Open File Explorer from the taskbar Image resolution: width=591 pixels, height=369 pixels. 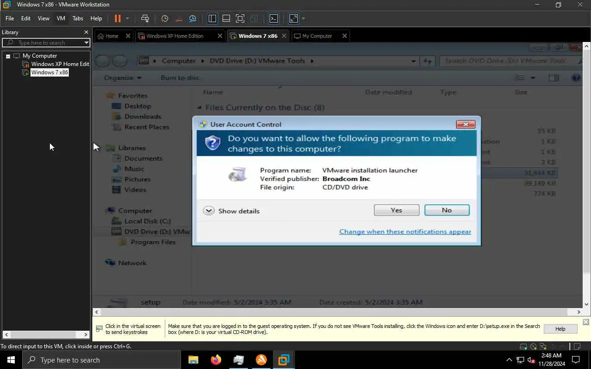(193, 360)
